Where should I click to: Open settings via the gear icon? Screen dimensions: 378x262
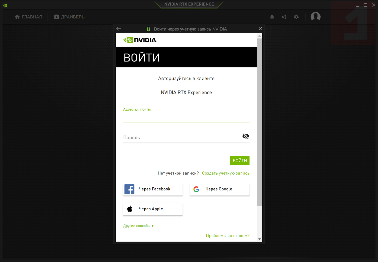(296, 17)
